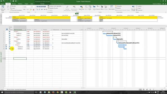Screen dimensions: 167x94
Task: Click Rolar até a Tarefa
Action: click(133, 8)
